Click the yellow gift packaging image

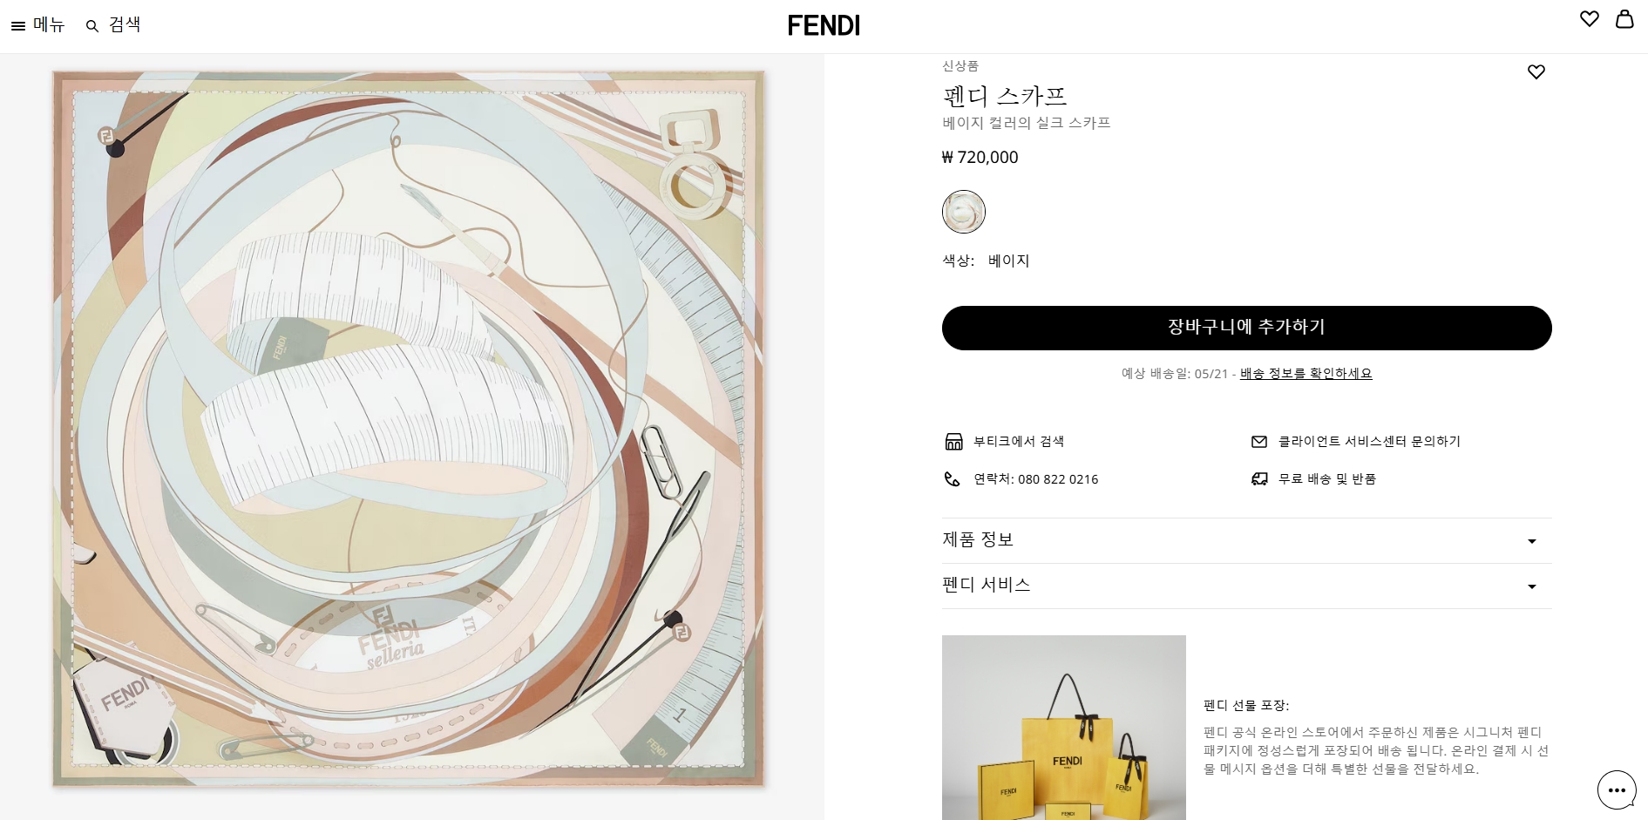click(1063, 728)
